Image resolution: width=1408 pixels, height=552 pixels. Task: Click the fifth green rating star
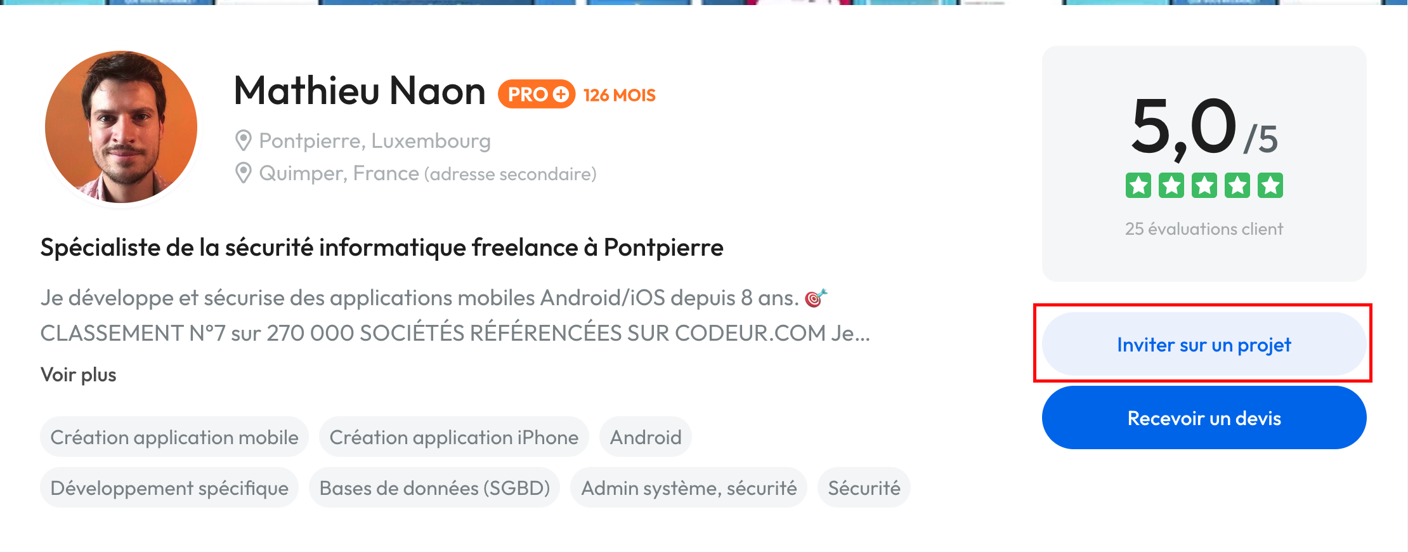1270,185
